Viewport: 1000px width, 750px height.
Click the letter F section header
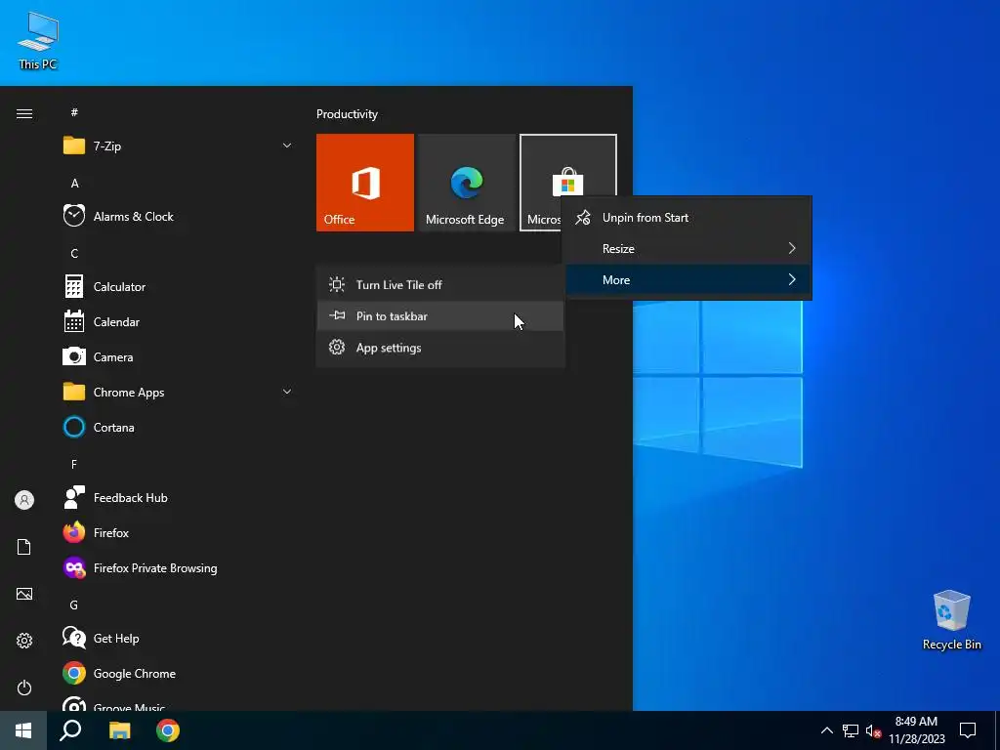(74, 465)
